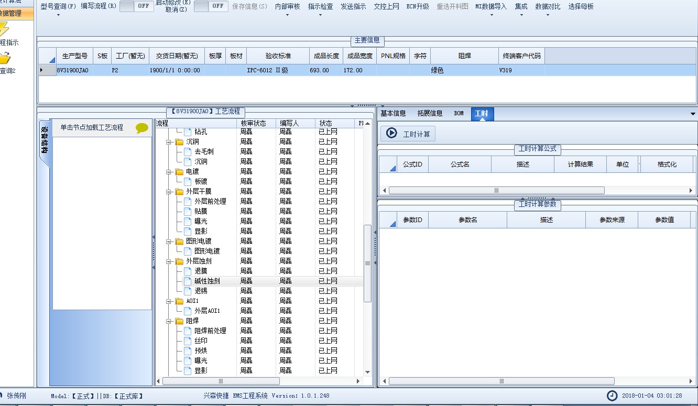This screenshot has height=406, width=698.
Task: Click the document icon next to 预烘
Action: point(188,351)
